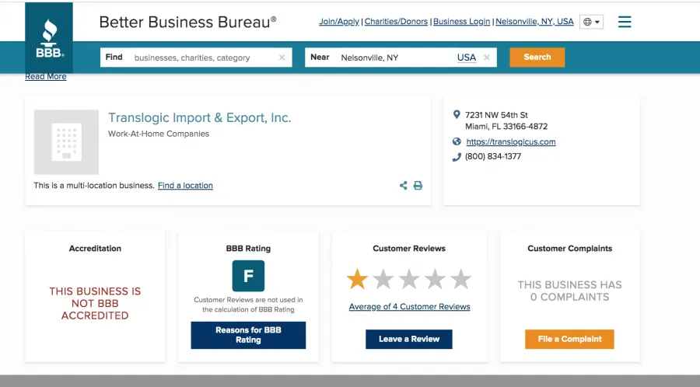Image resolution: width=700 pixels, height=387 pixels.
Task: Click the building placeholder thumbnail
Action: coord(67,142)
